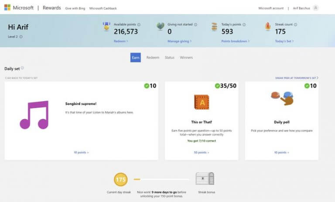Click the Streak count flame icon
The image size is (335, 202).
click(268, 27)
